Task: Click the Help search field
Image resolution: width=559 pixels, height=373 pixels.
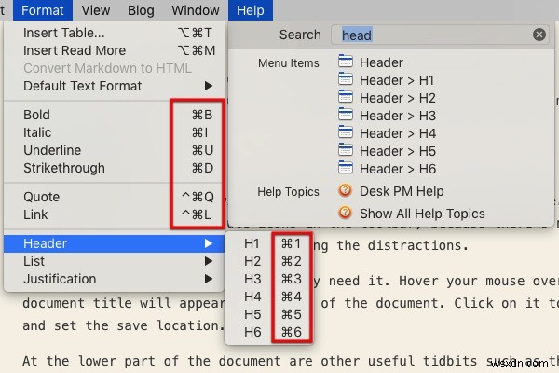Action: [x=441, y=35]
